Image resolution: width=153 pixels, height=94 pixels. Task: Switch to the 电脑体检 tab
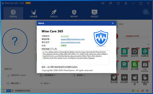[x=13, y=13]
